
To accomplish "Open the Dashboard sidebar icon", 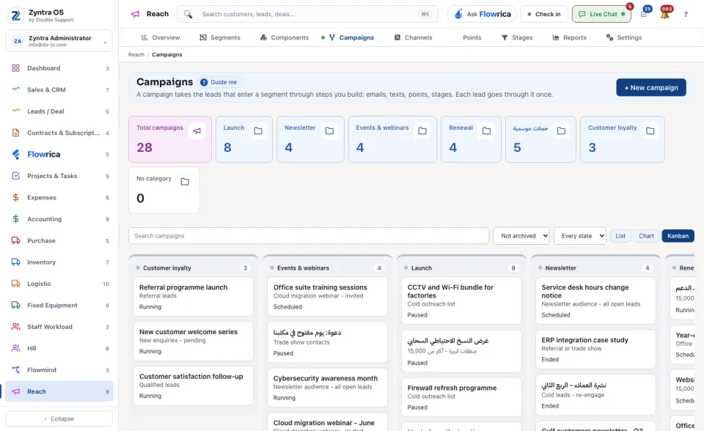I will pos(15,68).
